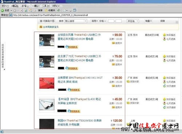Open the 75元 THANKPAD USB DVD-ROM listing
182x134 pixels.
tap(79, 58)
